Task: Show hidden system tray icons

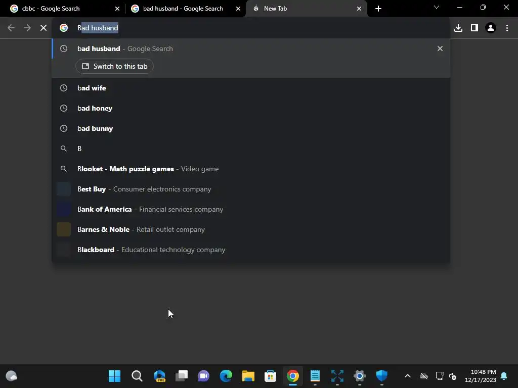Action: tap(408, 376)
